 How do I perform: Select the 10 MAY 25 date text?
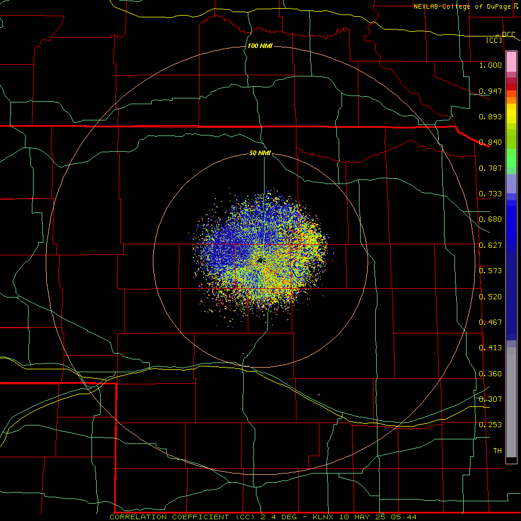point(364,517)
